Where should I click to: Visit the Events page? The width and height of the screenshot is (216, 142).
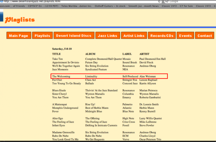(x=185, y=36)
